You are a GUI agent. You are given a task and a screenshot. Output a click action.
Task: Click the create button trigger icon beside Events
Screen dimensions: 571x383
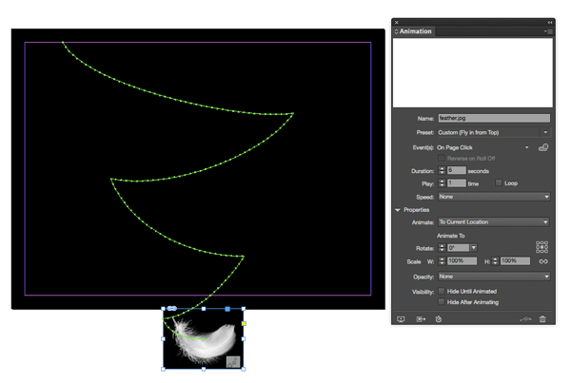[543, 147]
